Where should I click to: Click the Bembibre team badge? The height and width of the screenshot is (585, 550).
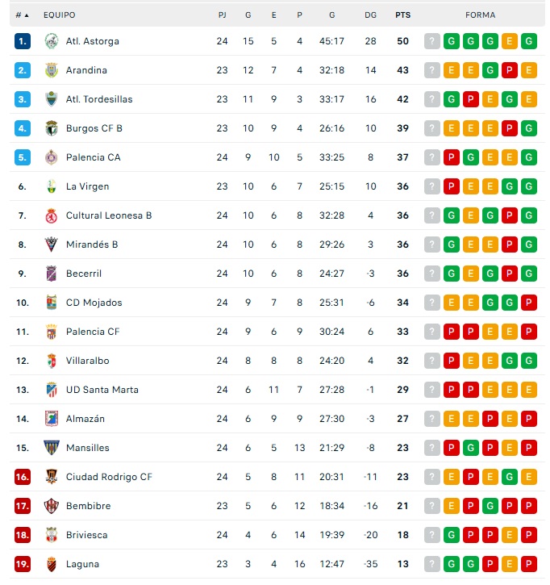point(51,506)
